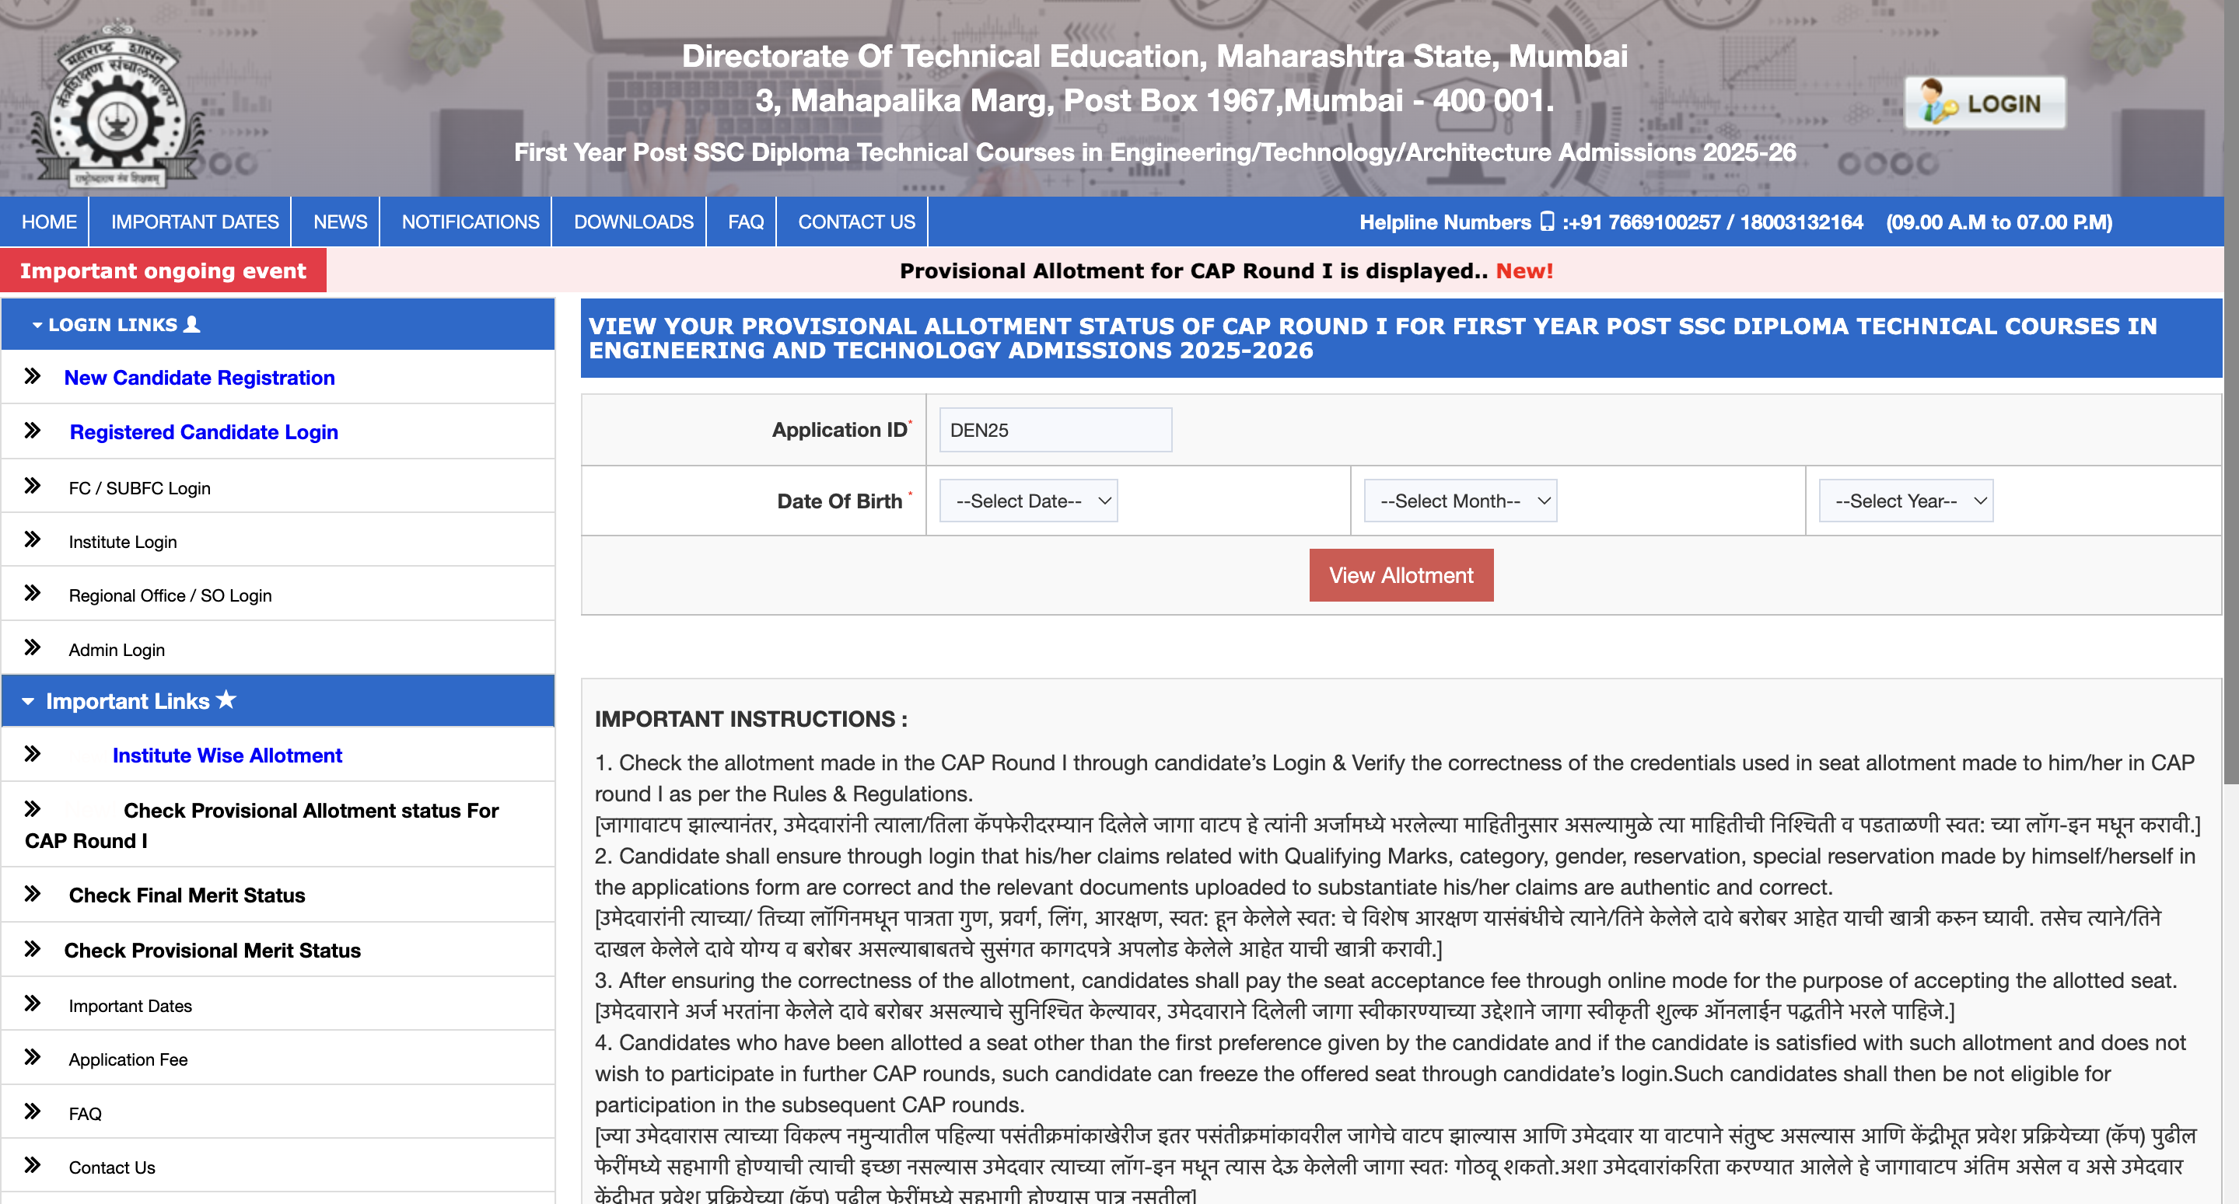Open the NOTIFICATIONS menu item

[471, 222]
